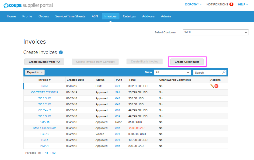The height and width of the screenshot is (160, 254).
Task: Open invoice CG TEST2 02132019
Action: pos(45,92)
